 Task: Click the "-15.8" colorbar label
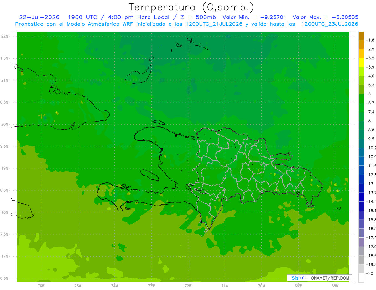(371, 220)
